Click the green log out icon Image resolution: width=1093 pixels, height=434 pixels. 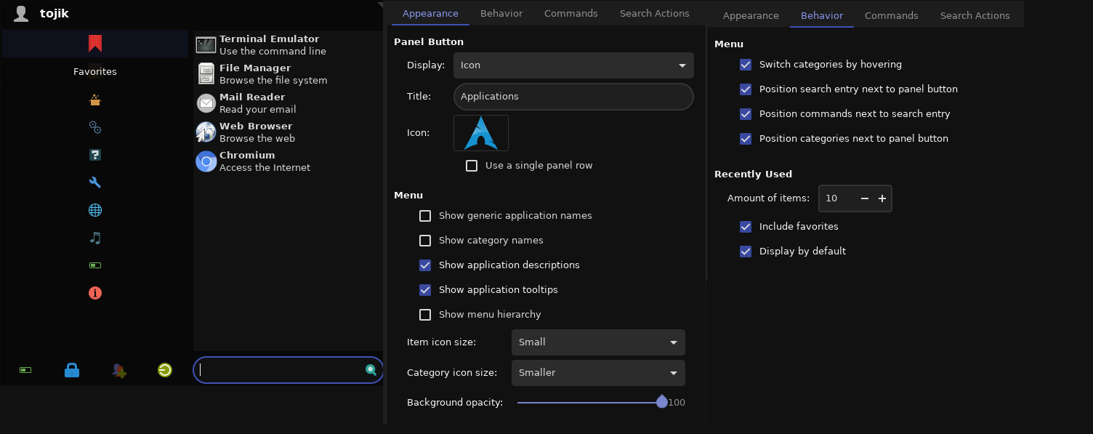pos(165,371)
